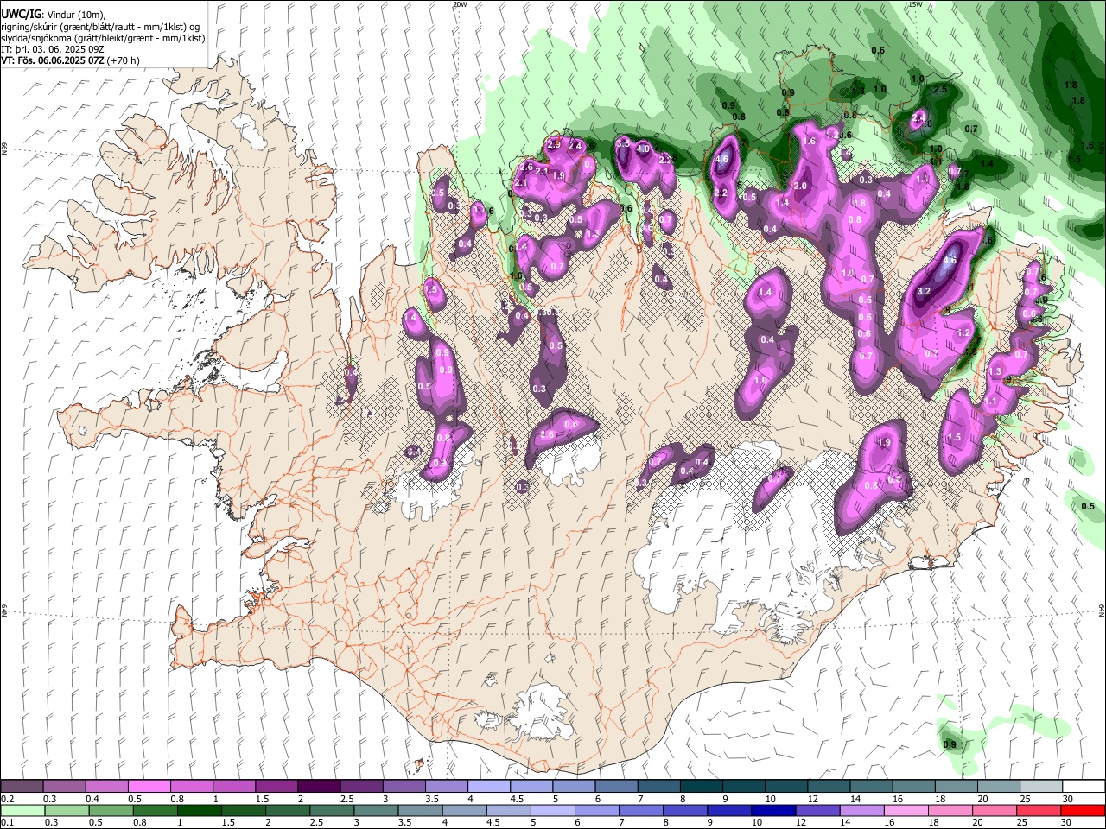Click the 0.2 label in the top legend row
The width and height of the screenshot is (1106, 829).
tap(7, 799)
